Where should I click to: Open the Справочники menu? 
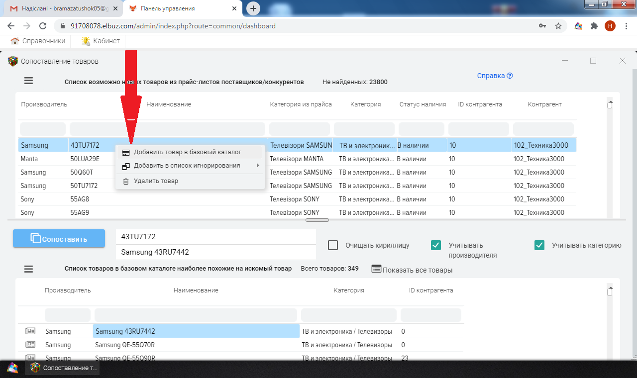pos(38,41)
